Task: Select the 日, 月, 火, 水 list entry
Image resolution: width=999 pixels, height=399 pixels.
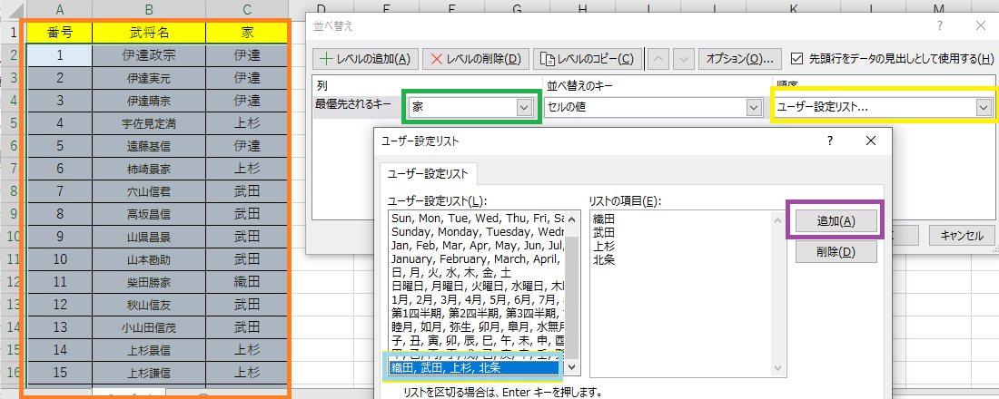Action: 475,272
